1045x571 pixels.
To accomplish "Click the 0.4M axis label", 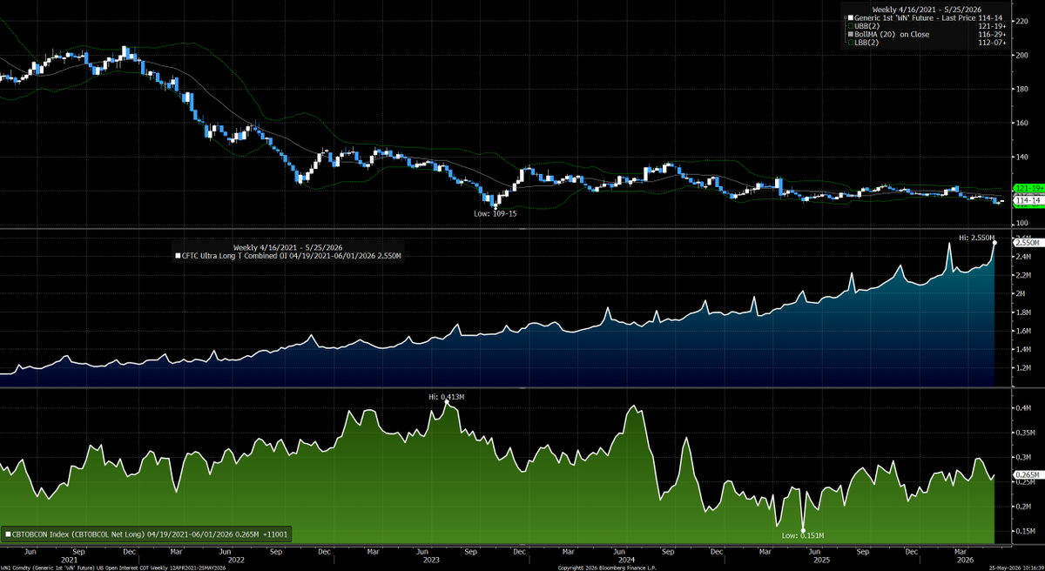I will pyautogui.click(x=1024, y=406).
